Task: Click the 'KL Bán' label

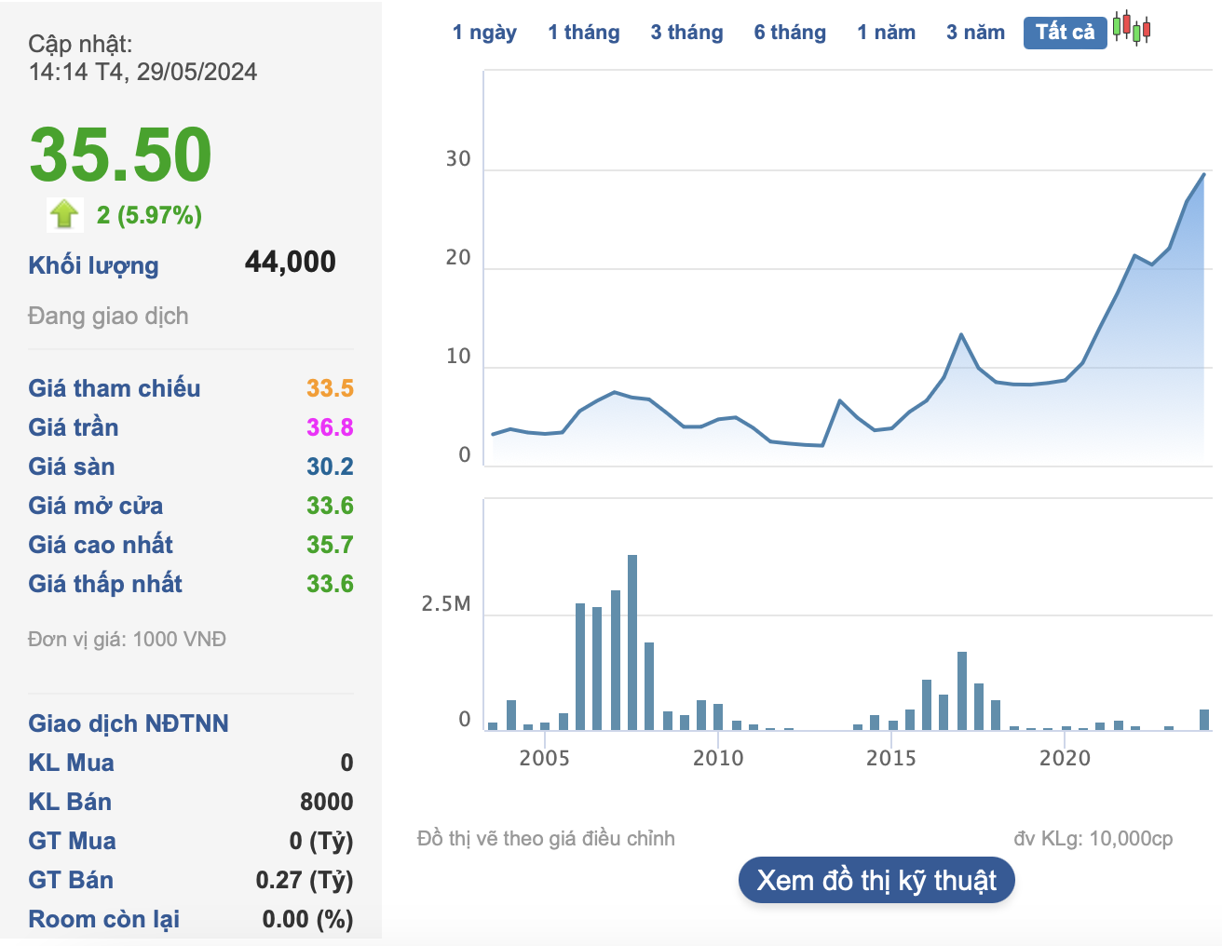Action: coord(70,802)
